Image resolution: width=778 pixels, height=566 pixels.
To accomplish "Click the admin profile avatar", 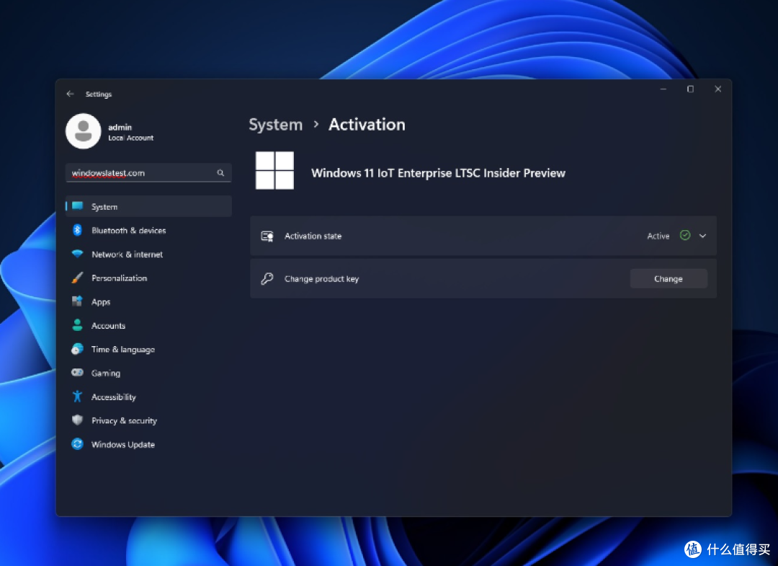I will coord(83,131).
